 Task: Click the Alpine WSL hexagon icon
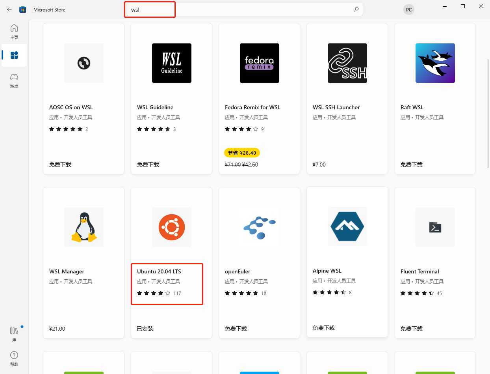347,226
